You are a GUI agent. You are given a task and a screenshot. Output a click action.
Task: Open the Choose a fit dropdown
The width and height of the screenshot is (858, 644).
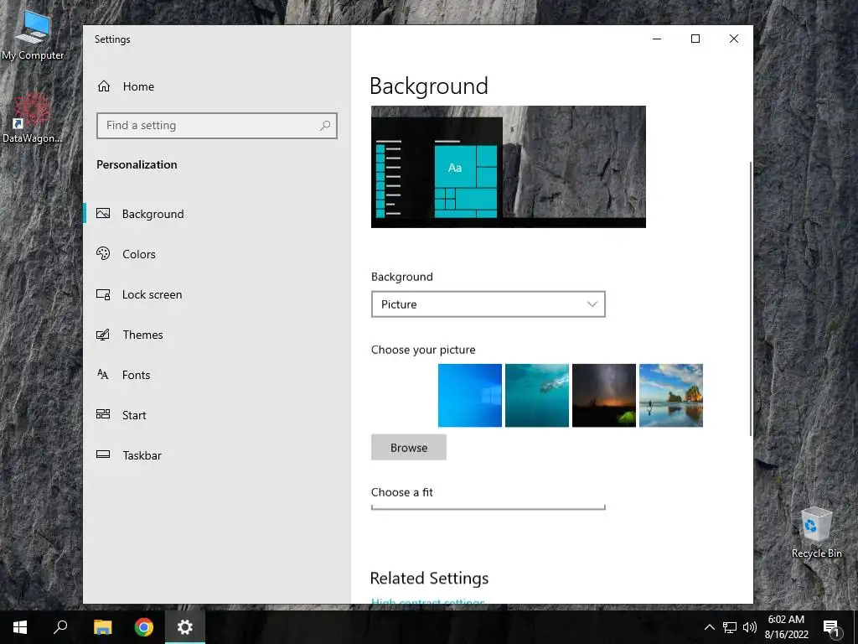point(488,507)
